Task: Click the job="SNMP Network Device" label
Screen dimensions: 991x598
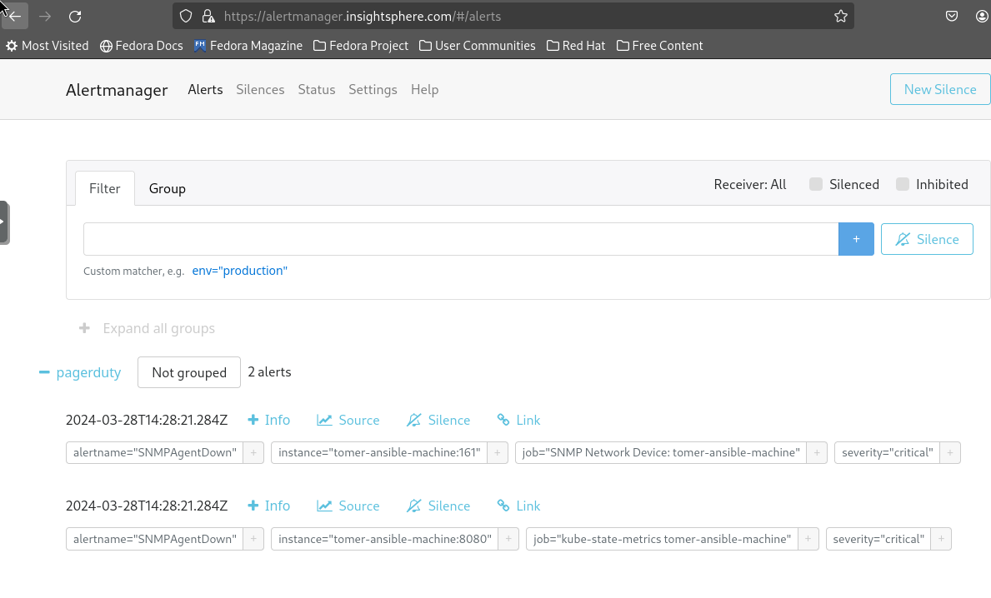Action: point(661,453)
